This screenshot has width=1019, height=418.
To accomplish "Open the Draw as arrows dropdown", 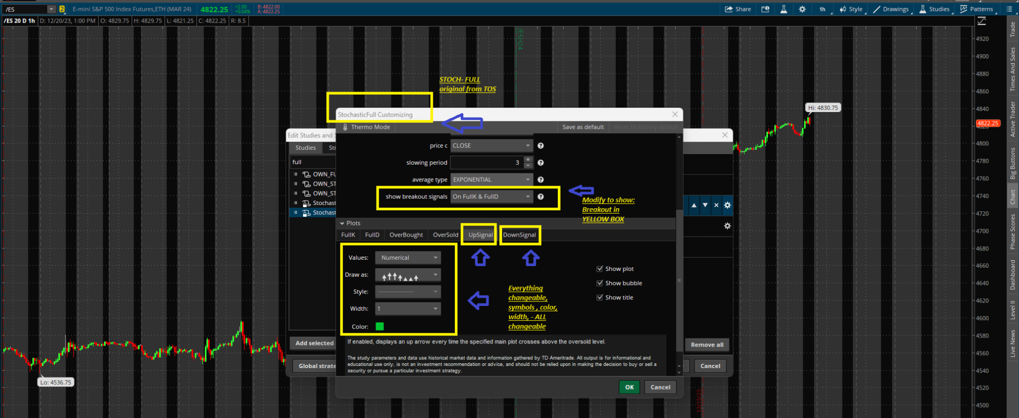I will coord(408,275).
